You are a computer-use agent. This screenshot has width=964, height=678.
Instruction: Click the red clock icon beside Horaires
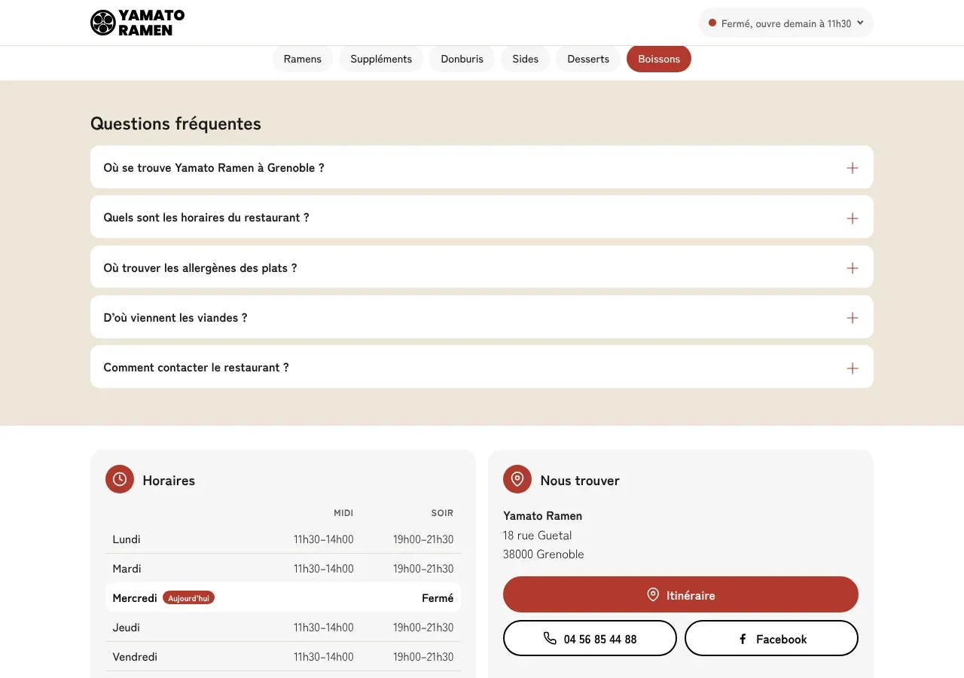tap(120, 479)
